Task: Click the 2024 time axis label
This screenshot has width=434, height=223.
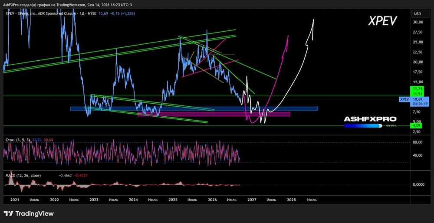Action: click(133, 200)
